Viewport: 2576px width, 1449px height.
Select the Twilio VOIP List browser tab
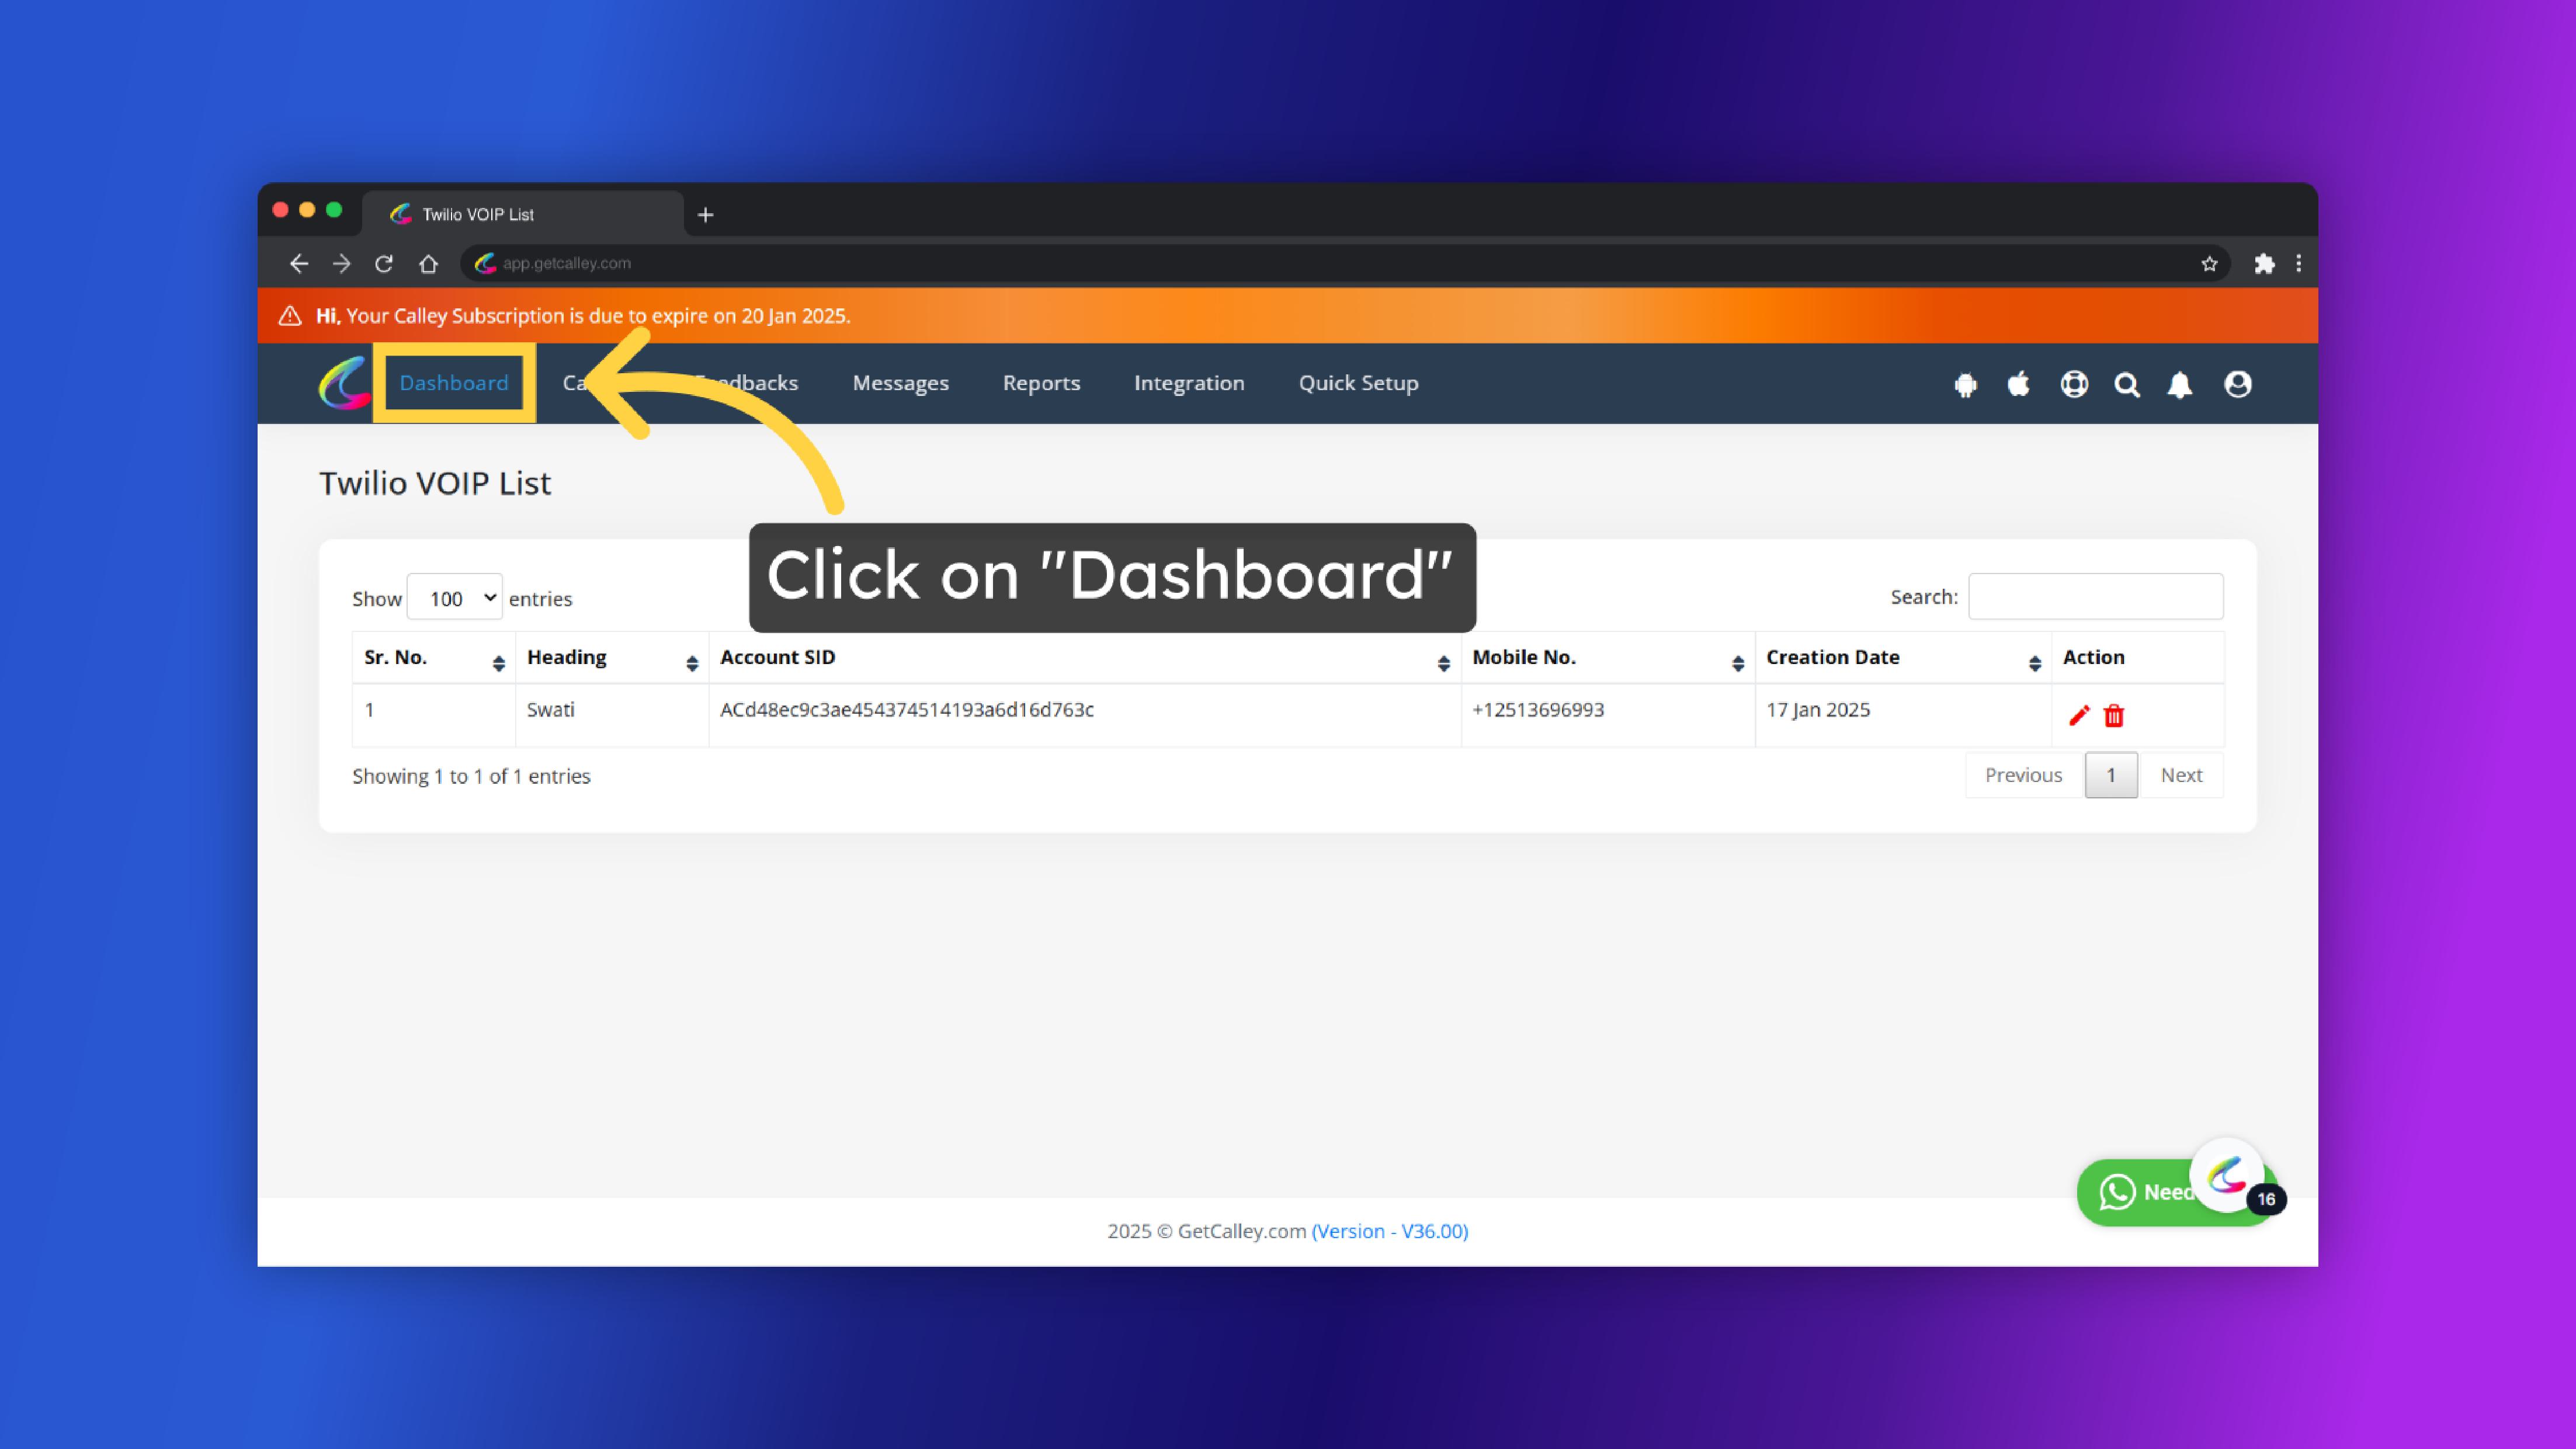coord(522,214)
